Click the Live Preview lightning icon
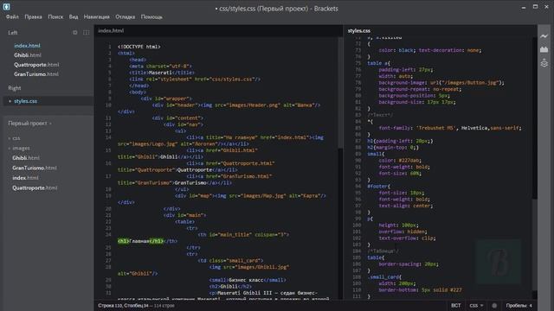The width and height of the screenshot is (554, 311). click(x=544, y=36)
